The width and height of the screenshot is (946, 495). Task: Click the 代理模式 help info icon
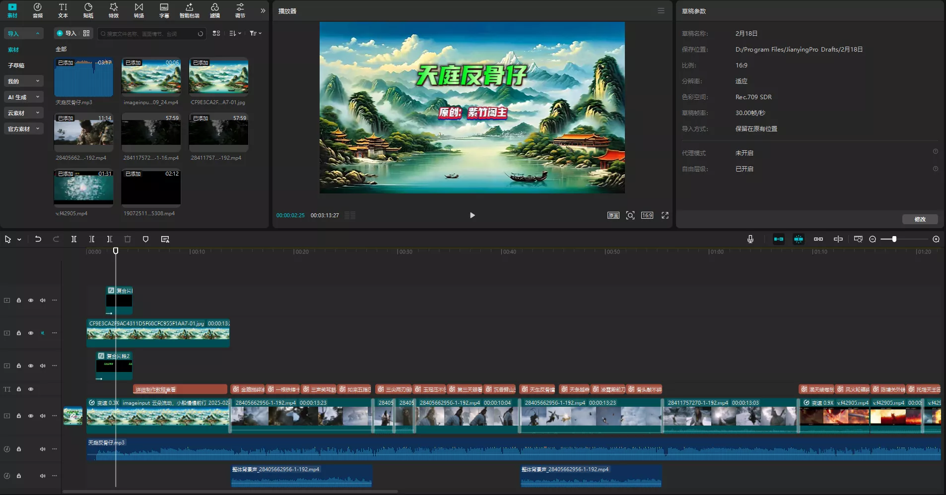tap(936, 151)
